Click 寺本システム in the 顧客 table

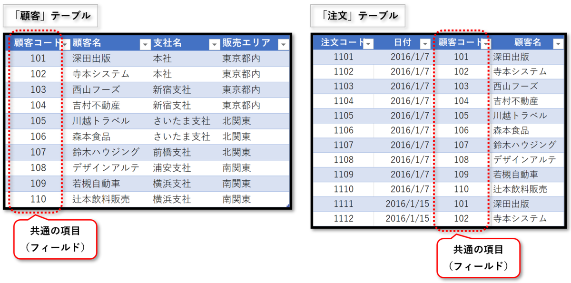pyautogui.click(x=101, y=74)
